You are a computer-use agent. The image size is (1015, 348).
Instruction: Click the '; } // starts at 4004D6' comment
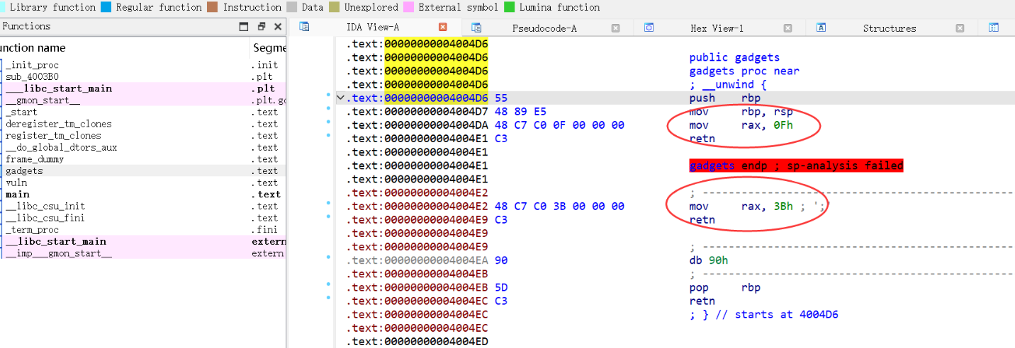pyautogui.click(x=763, y=315)
